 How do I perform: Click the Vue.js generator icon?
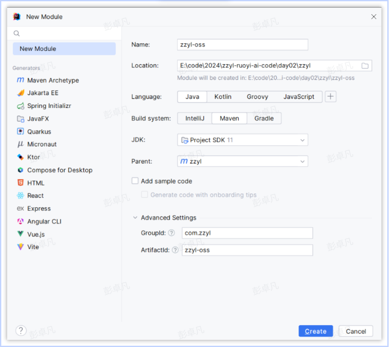20,234
